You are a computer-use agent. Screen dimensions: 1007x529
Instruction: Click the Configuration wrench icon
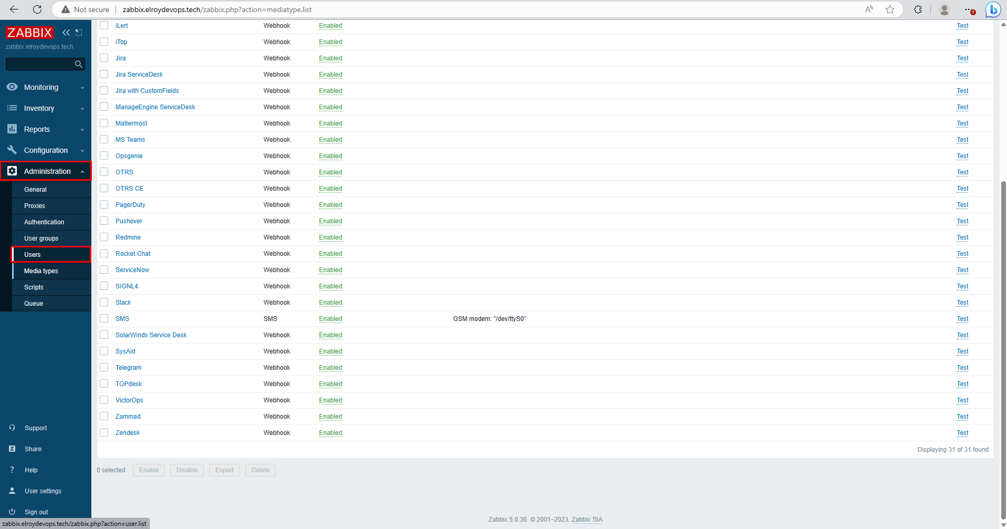click(12, 150)
